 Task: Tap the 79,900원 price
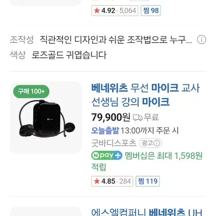(111, 117)
